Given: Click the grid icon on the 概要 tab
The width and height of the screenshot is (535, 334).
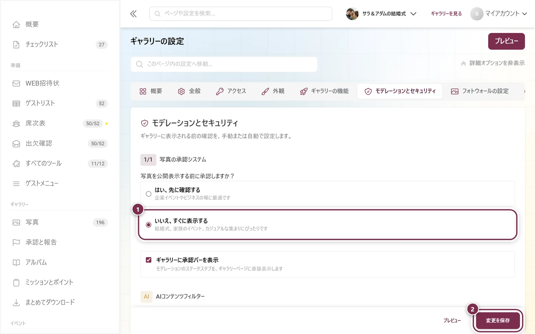Looking at the screenshot, I should tap(143, 91).
